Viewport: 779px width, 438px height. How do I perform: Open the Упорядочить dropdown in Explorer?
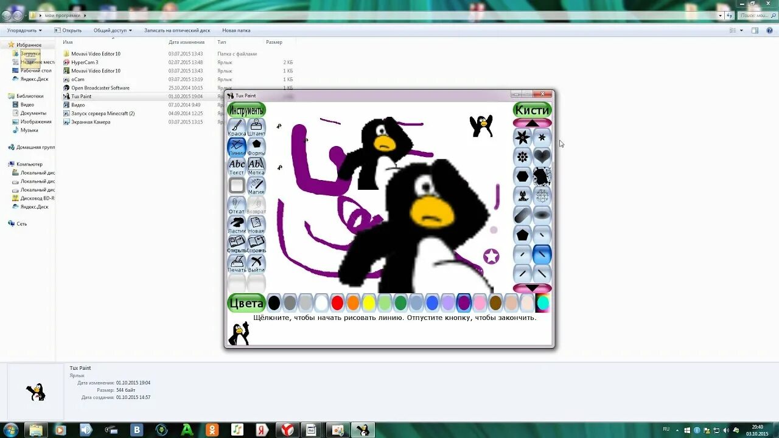(25, 30)
